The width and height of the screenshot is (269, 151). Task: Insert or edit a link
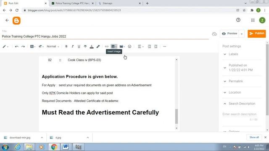point(107,47)
